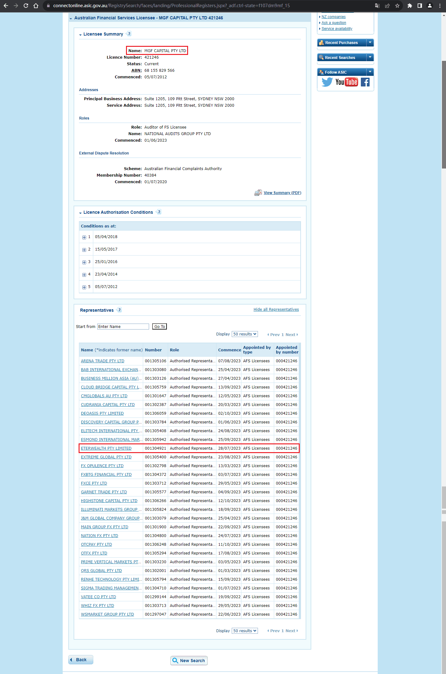This screenshot has height=674, width=446.
Task: Click top Next page link in Representatives
Action: coord(292,335)
